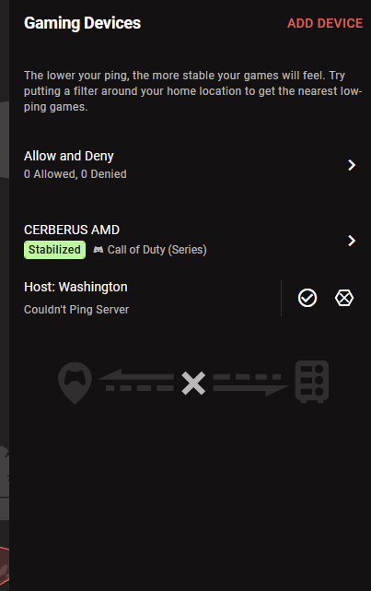Click the left-pointing dashed arrow graphic
Viewport: 371px width, 591px height.
click(136, 380)
